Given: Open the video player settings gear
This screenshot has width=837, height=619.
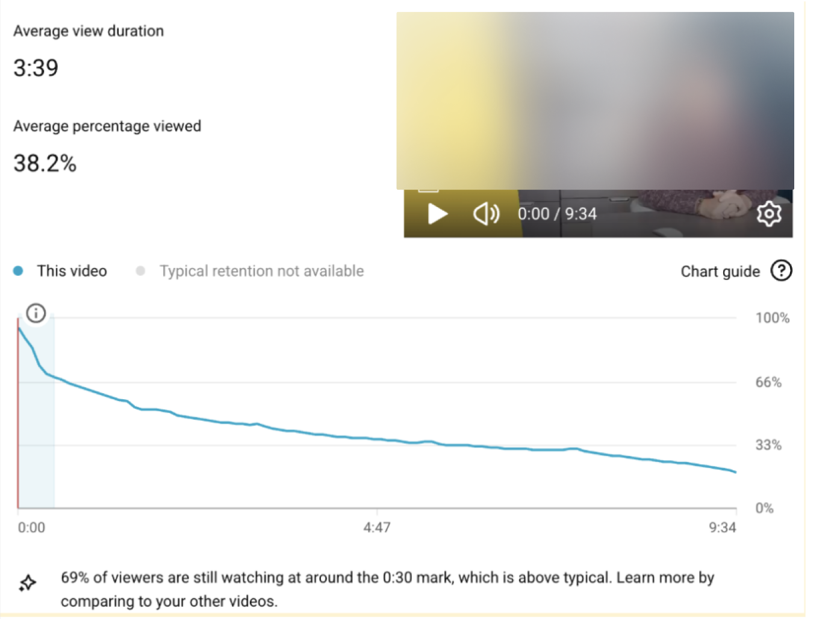Looking at the screenshot, I should [768, 214].
